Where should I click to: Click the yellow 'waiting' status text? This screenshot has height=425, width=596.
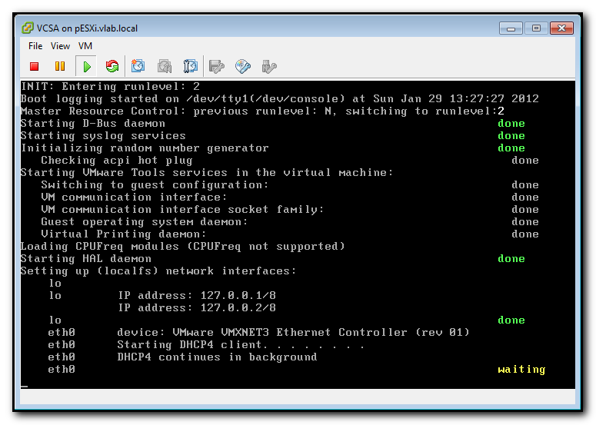tap(521, 370)
